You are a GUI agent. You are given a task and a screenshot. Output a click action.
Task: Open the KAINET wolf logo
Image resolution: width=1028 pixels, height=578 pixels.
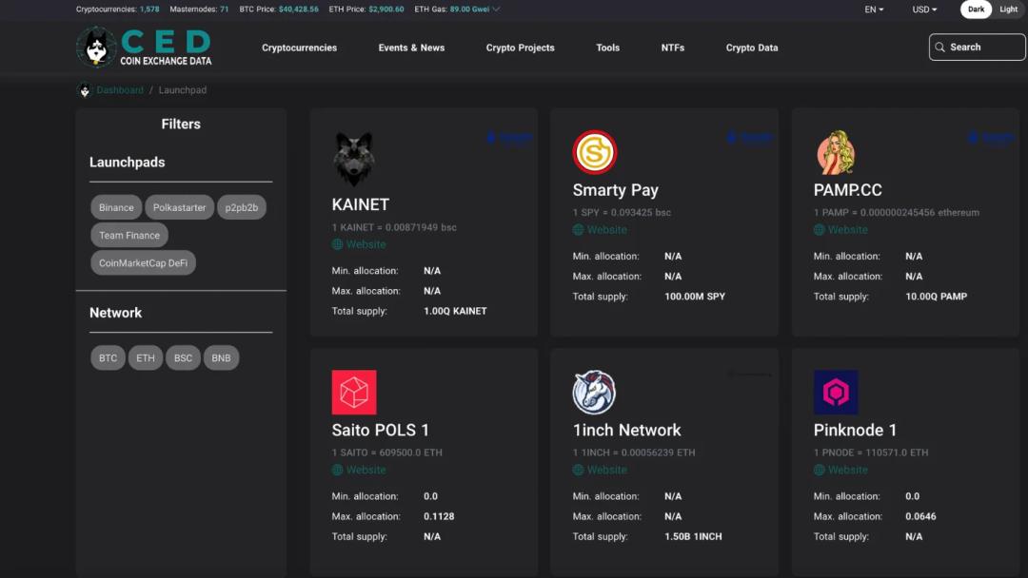[354, 159]
